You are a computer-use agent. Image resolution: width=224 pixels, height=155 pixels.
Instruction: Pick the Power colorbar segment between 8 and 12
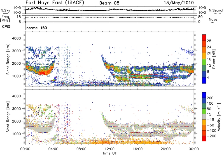[x=204, y=68]
